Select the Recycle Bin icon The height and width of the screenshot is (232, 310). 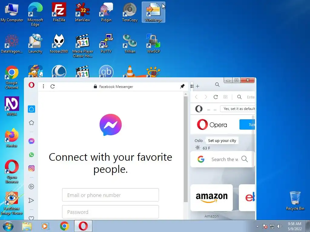pyautogui.click(x=295, y=201)
